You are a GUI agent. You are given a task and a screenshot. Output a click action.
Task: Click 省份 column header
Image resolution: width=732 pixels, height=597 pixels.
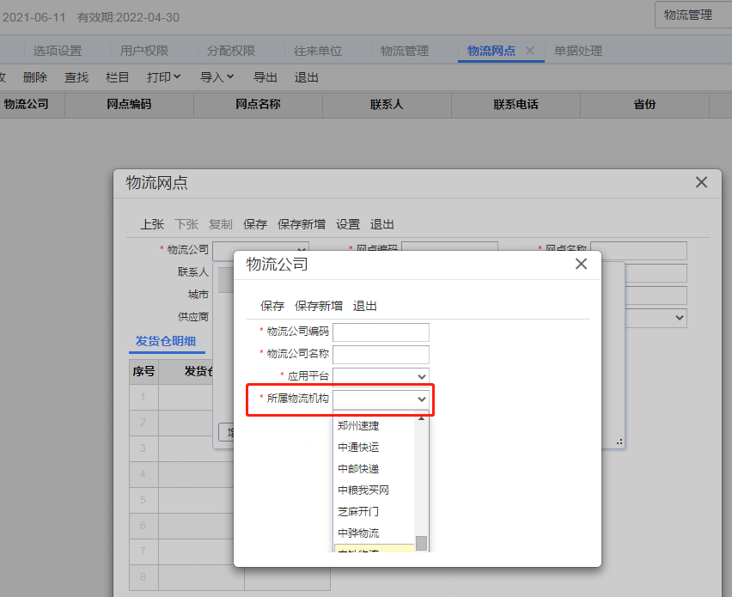tap(644, 105)
